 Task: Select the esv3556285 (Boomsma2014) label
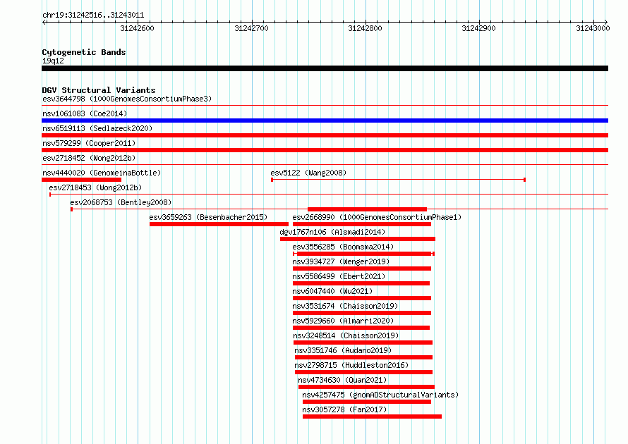point(343,247)
